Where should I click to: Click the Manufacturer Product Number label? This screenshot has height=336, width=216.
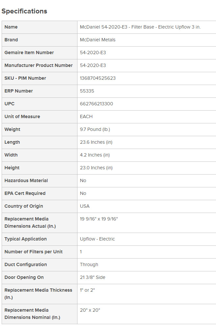38,65
